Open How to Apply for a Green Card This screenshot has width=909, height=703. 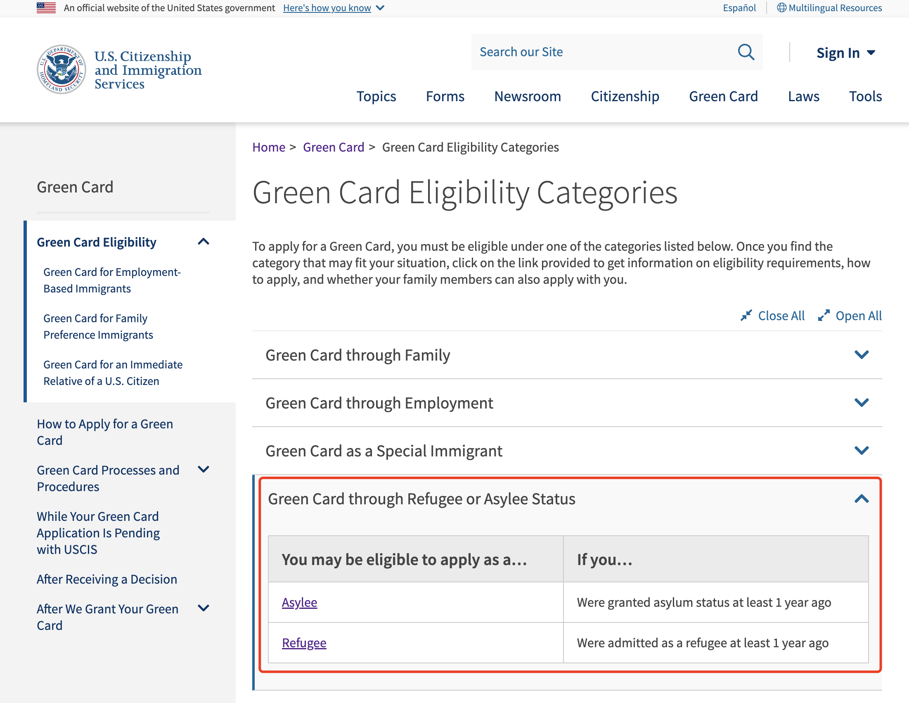tap(105, 432)
